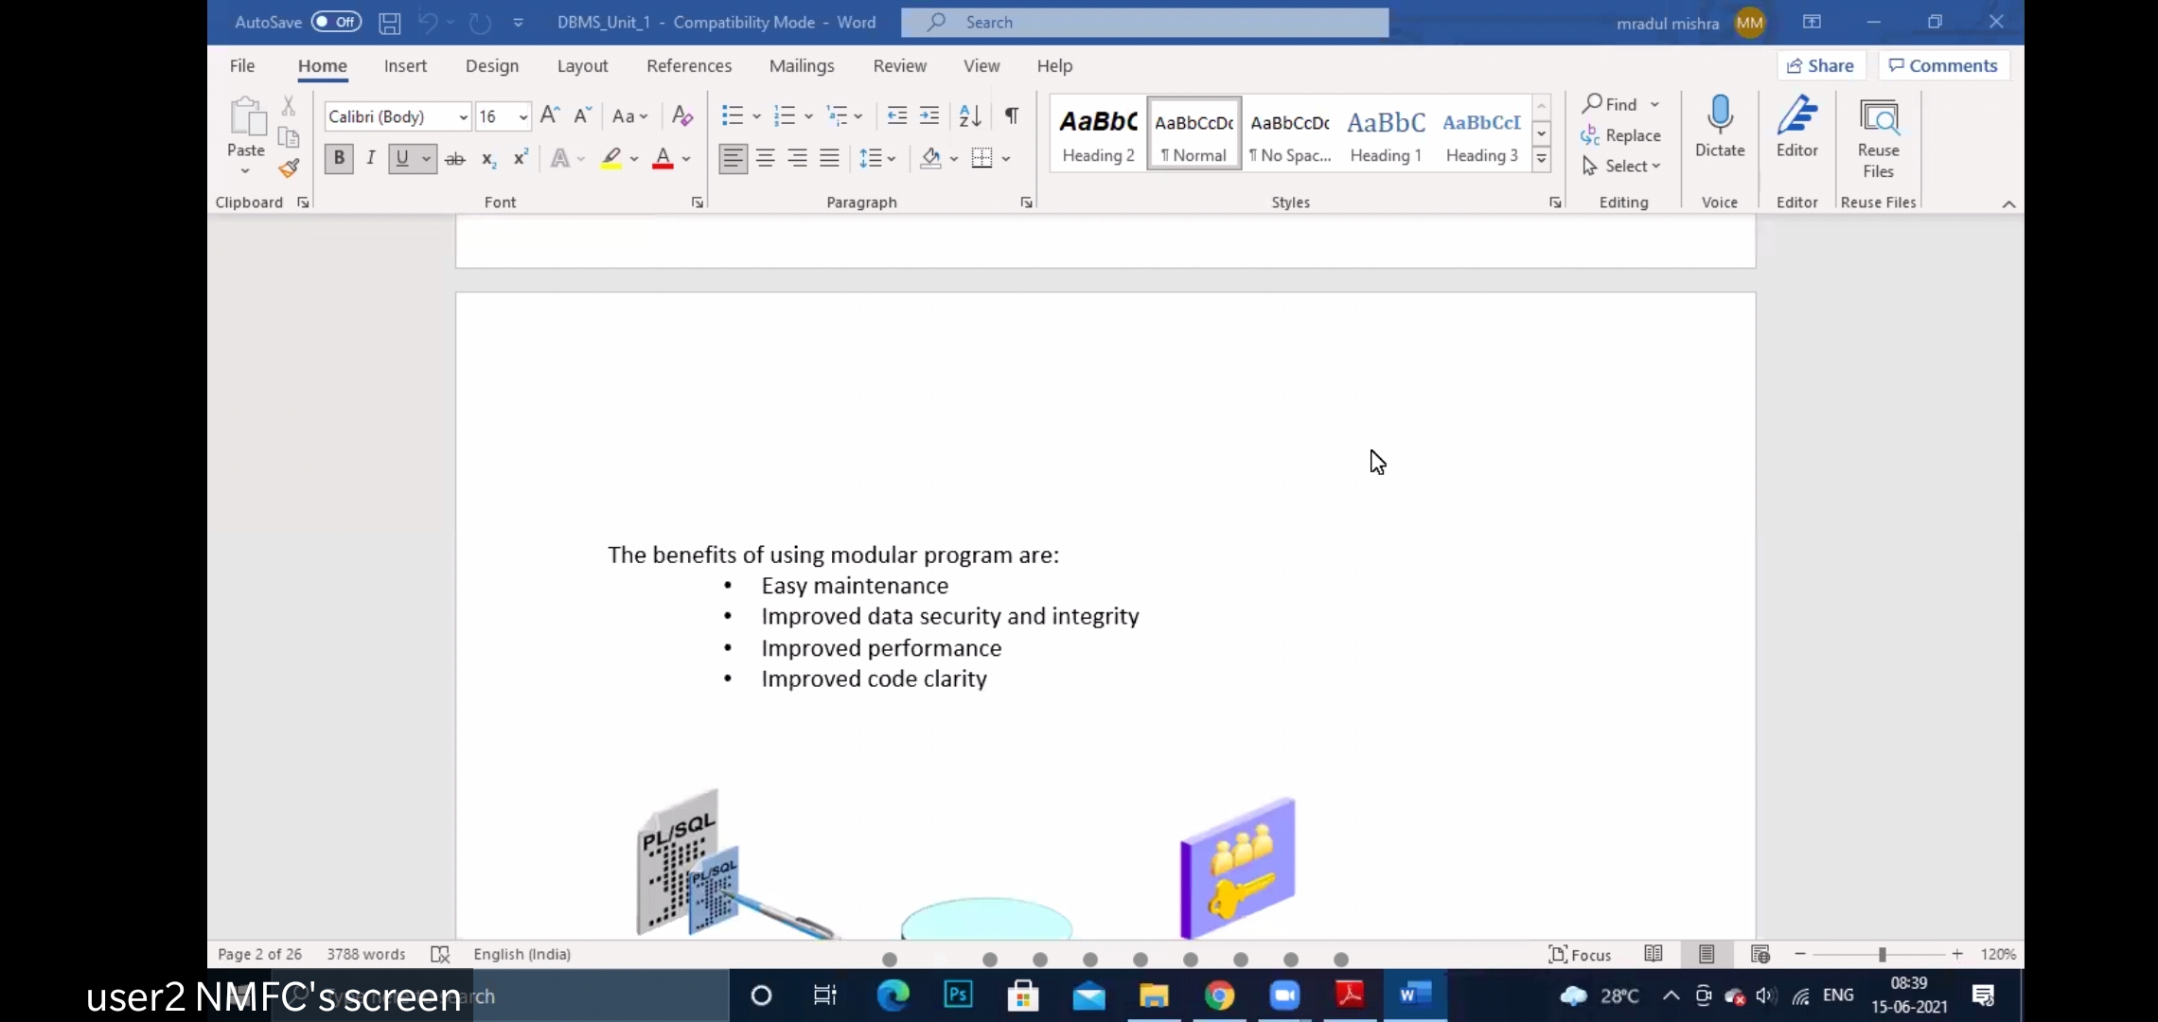Click the Save icon in title bar
2158x1022 pixels.
tap(390, 23)
